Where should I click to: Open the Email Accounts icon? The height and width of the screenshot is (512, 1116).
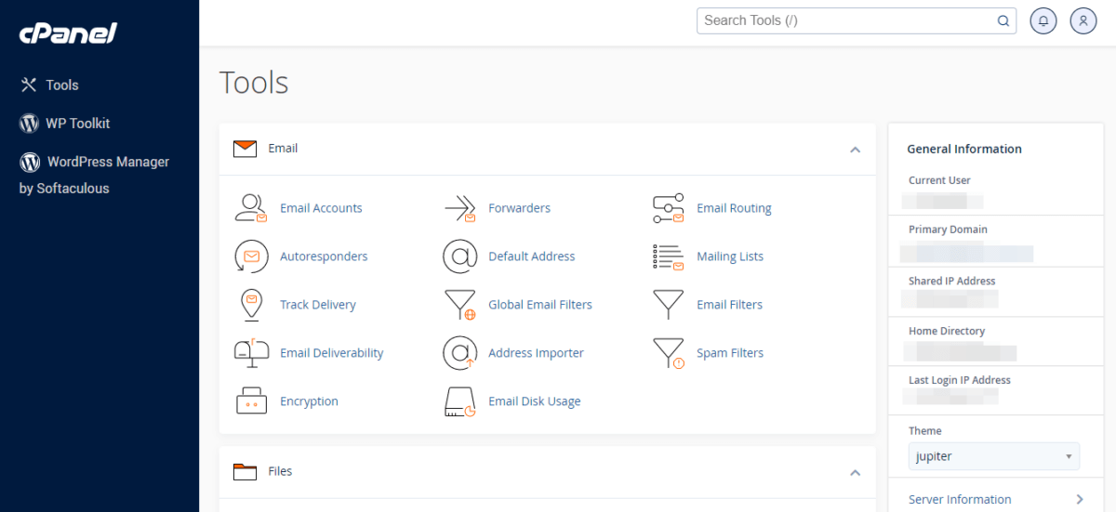251,208
